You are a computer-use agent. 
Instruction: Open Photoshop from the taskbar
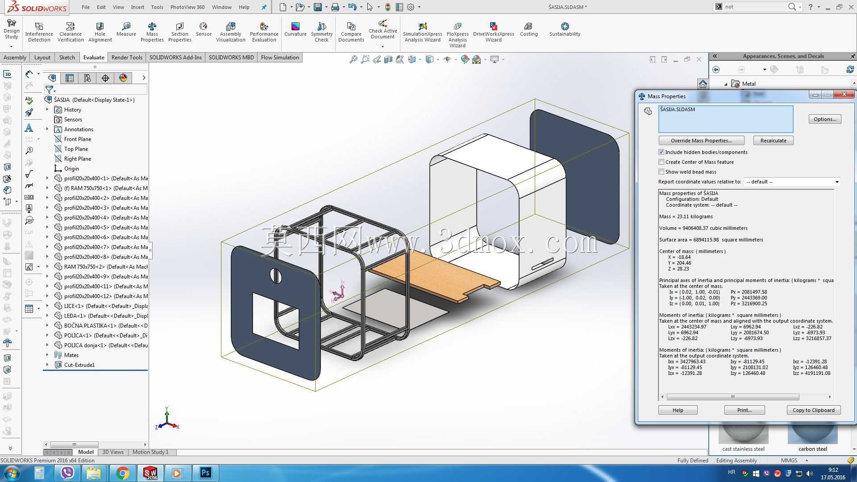[205, 473]
